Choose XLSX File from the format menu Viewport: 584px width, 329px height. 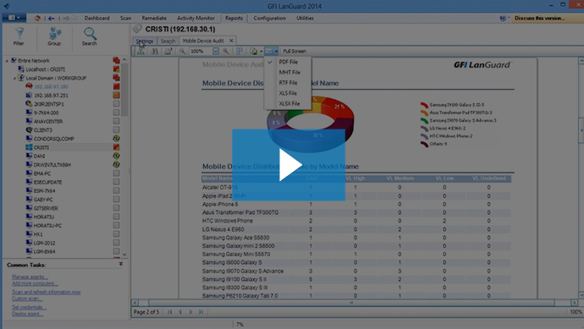pos(289,104)
